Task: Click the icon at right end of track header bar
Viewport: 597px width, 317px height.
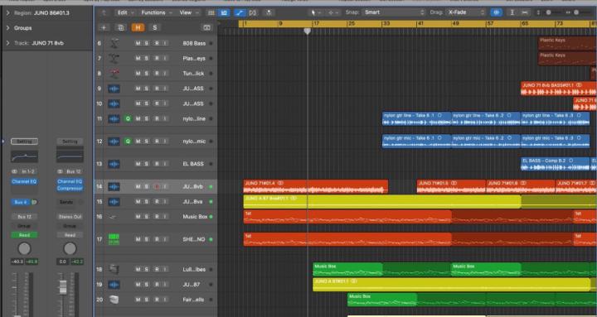Action: click(206, 28)
